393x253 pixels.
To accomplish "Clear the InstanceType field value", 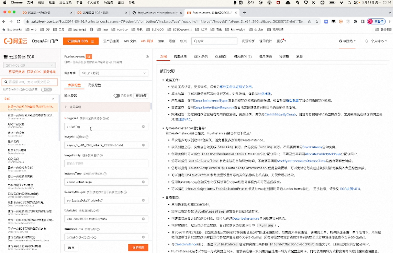I will pos(143,182).
